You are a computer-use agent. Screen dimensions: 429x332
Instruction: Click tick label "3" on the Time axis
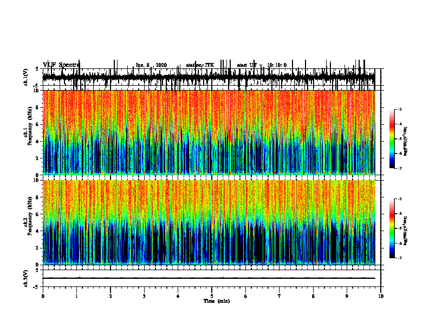(x=144, y=296)
